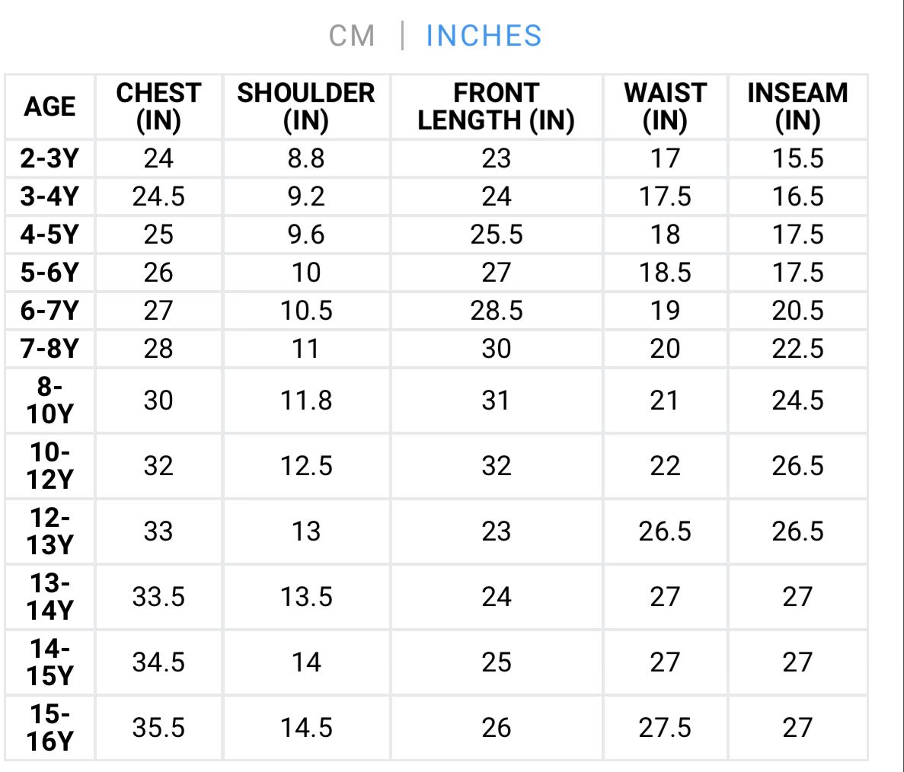Switch to the CM unit tab

pos(352,36)
